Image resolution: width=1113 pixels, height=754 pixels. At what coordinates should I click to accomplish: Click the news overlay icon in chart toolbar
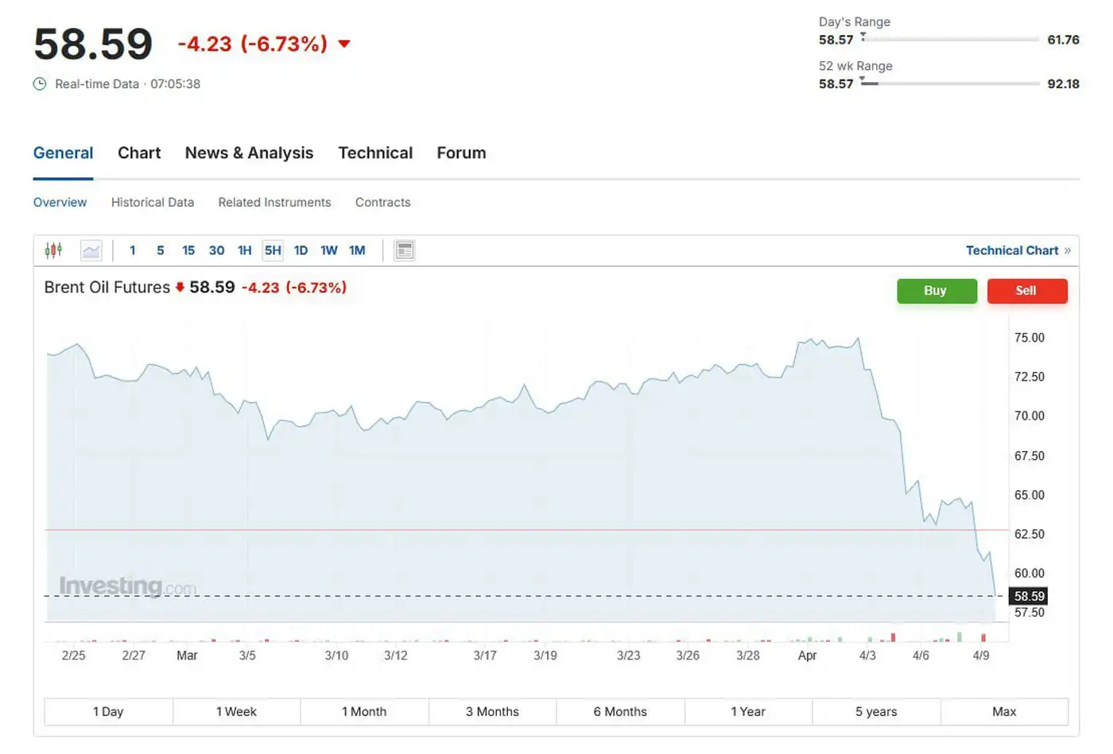tap(404, 251)
